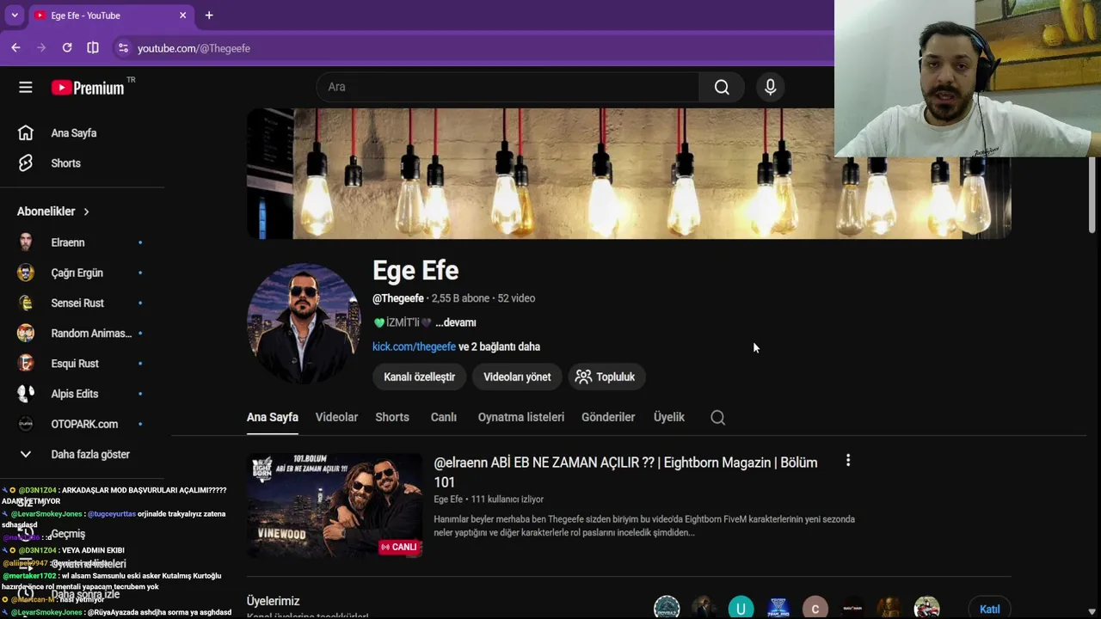This screenshot has height=619, width=1101.
Task: Click the CANLI live badge on thumbnail
Action: pos(399,547)
